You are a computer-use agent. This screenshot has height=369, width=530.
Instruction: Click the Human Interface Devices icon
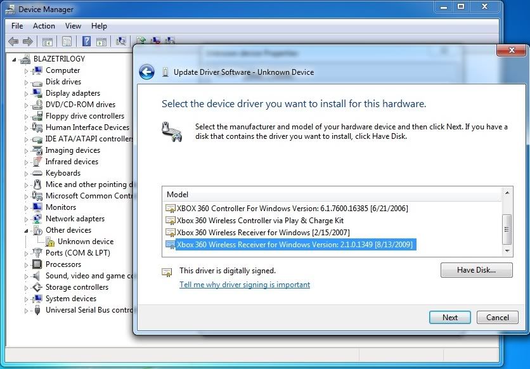point(37,127)
